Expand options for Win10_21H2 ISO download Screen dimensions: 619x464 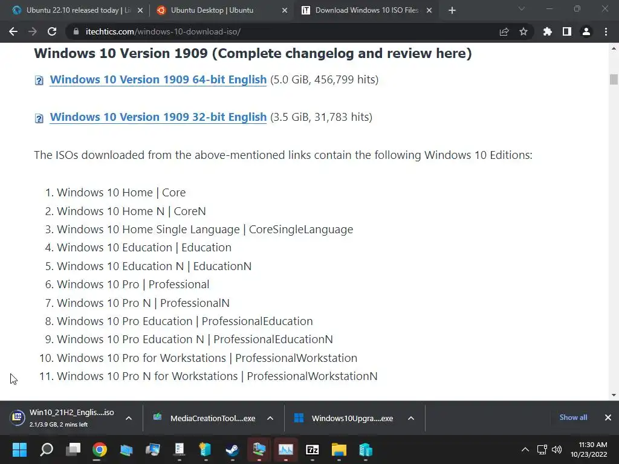129,418
